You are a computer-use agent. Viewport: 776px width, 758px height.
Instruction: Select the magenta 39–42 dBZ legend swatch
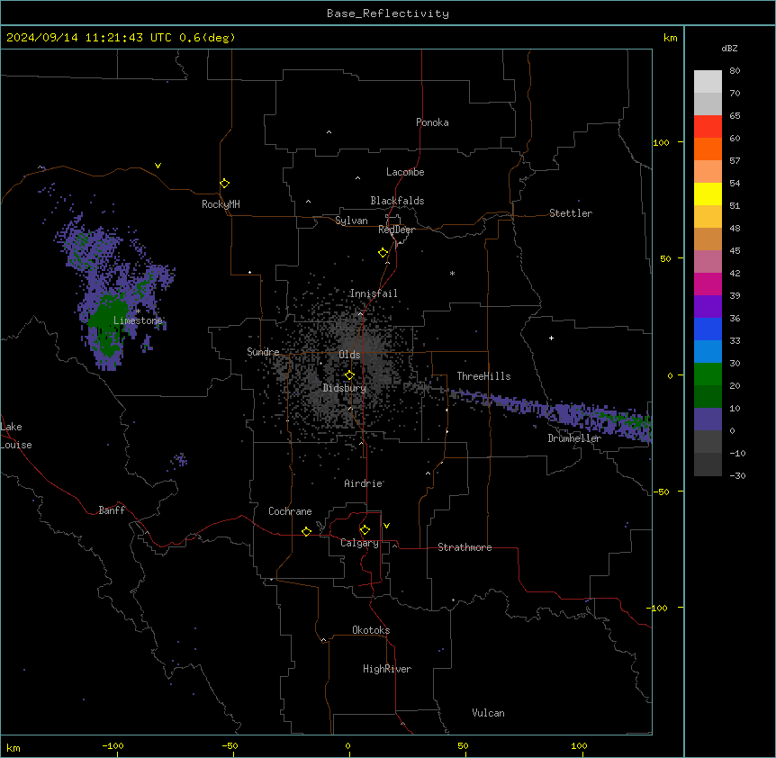tap(708, 284)
